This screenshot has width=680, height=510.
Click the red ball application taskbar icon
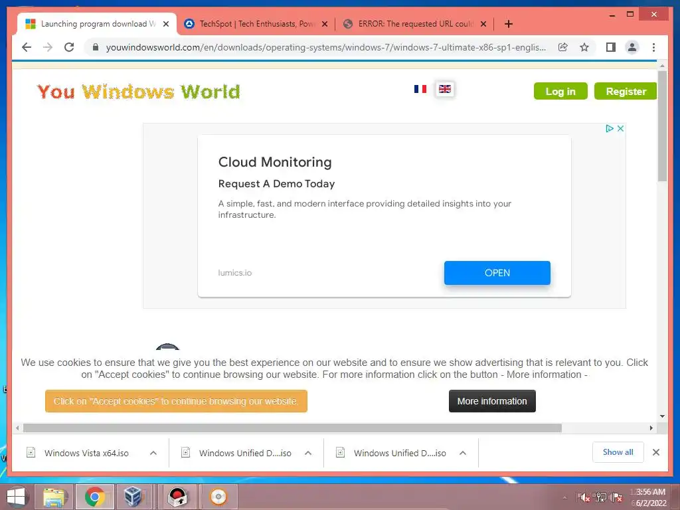[x=177, y=497]
